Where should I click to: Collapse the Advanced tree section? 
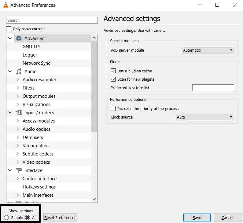10,38
